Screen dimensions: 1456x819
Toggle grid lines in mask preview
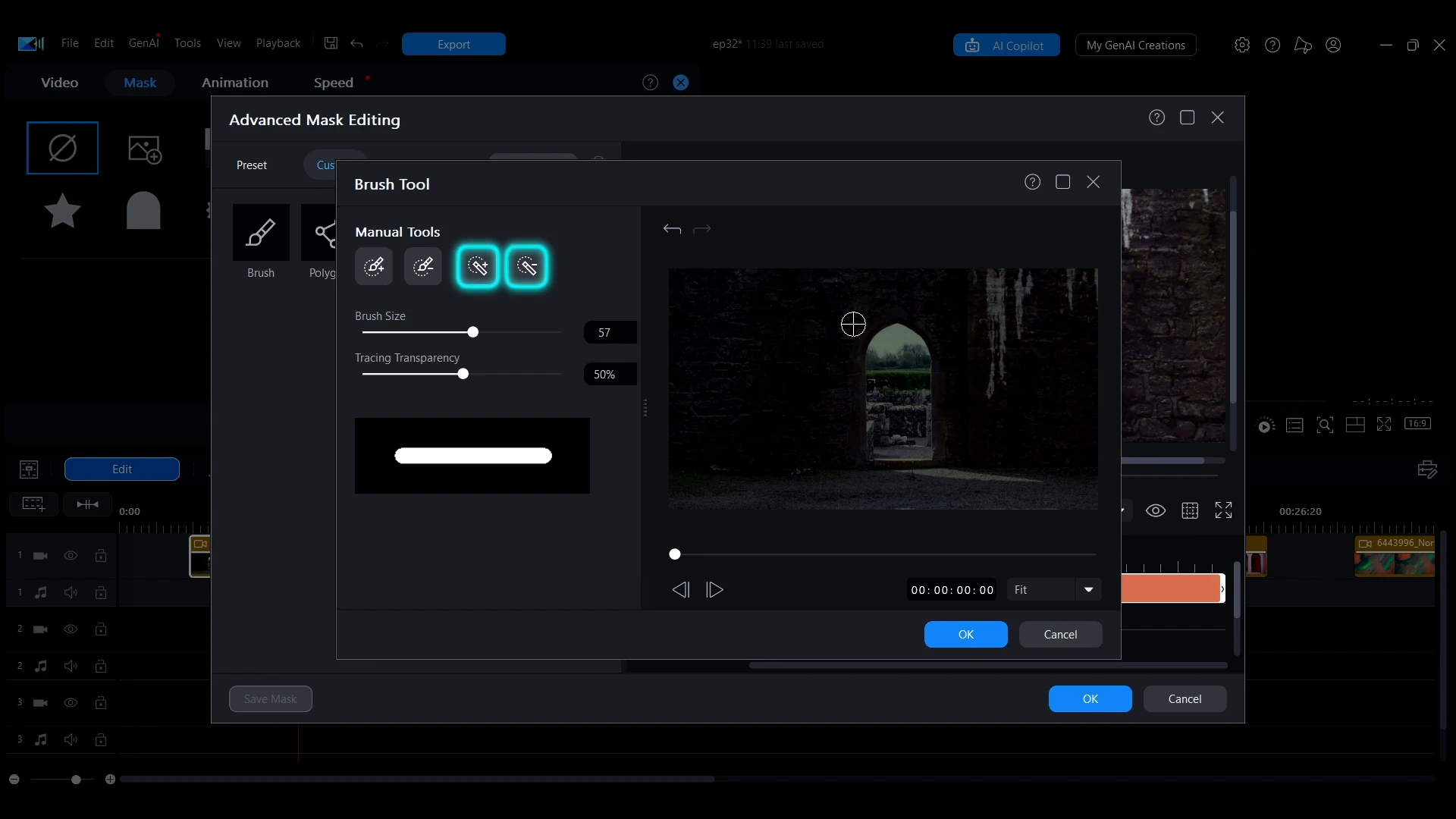tap(1190, 510)
